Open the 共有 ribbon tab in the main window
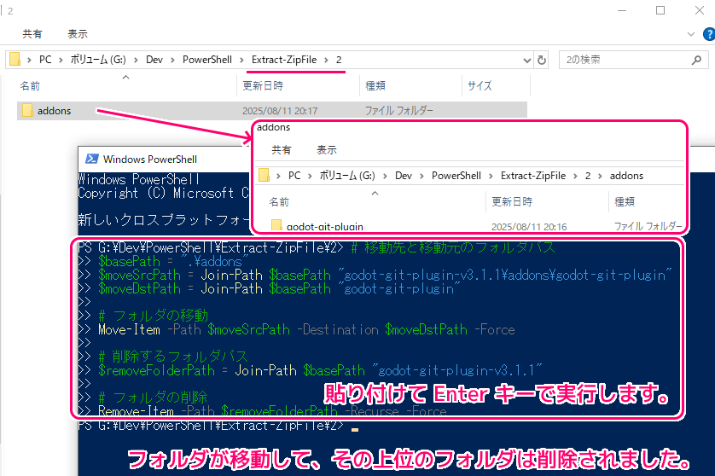Image resolution: width=715 pixels, height=476 pixels. click(x=32, y=34)
